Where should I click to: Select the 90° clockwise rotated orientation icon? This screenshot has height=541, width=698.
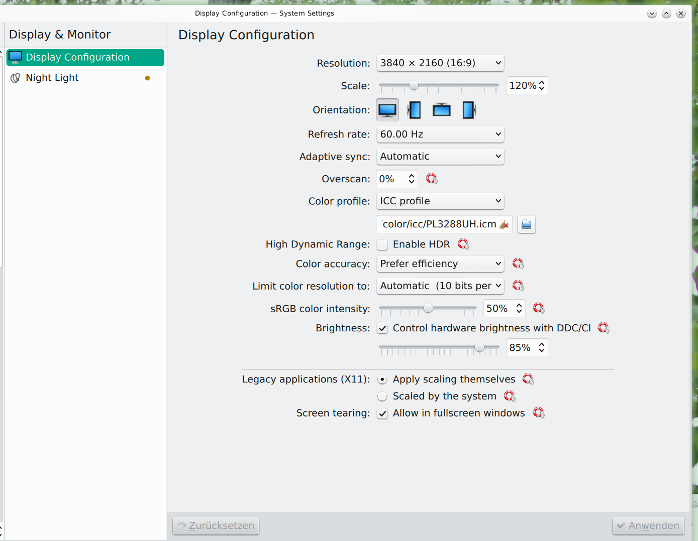click(415, 110)
